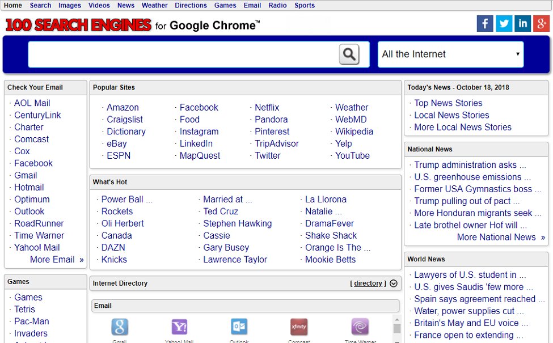The image size is (553, 343).
Task: Open CenturyLink email link
Action: [x=37, y=115]
